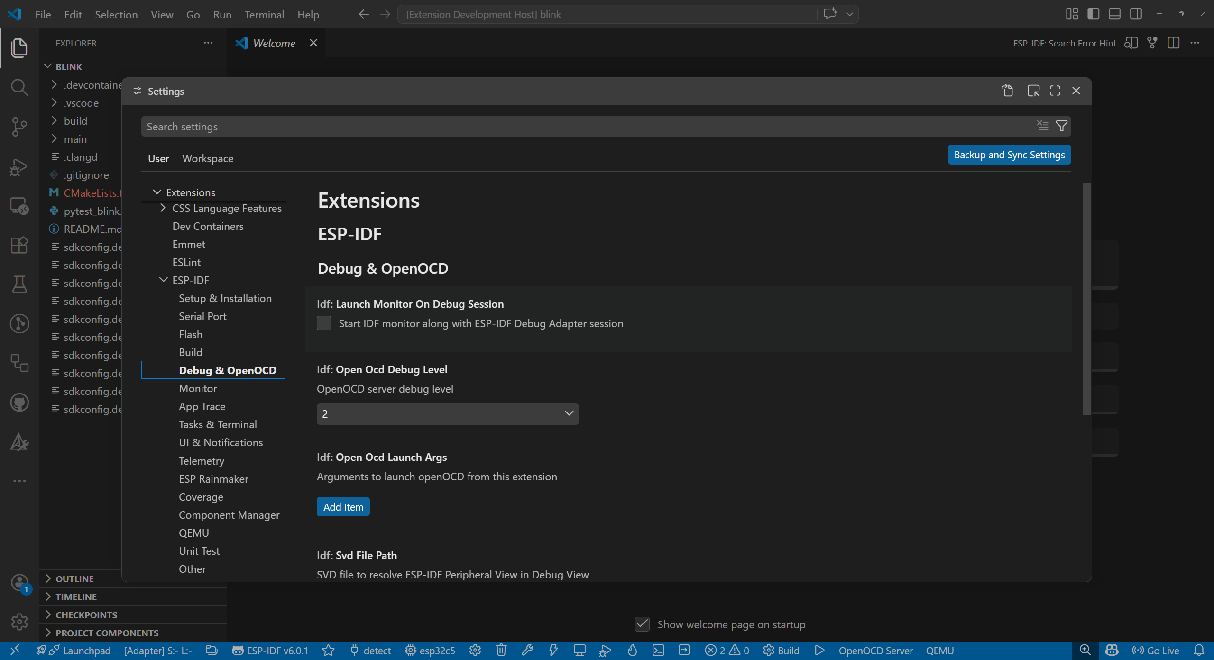This screenshot has height=660, width=1214.
Task: Click the zoom magnifier icon in status bar
Action: 1085,651
